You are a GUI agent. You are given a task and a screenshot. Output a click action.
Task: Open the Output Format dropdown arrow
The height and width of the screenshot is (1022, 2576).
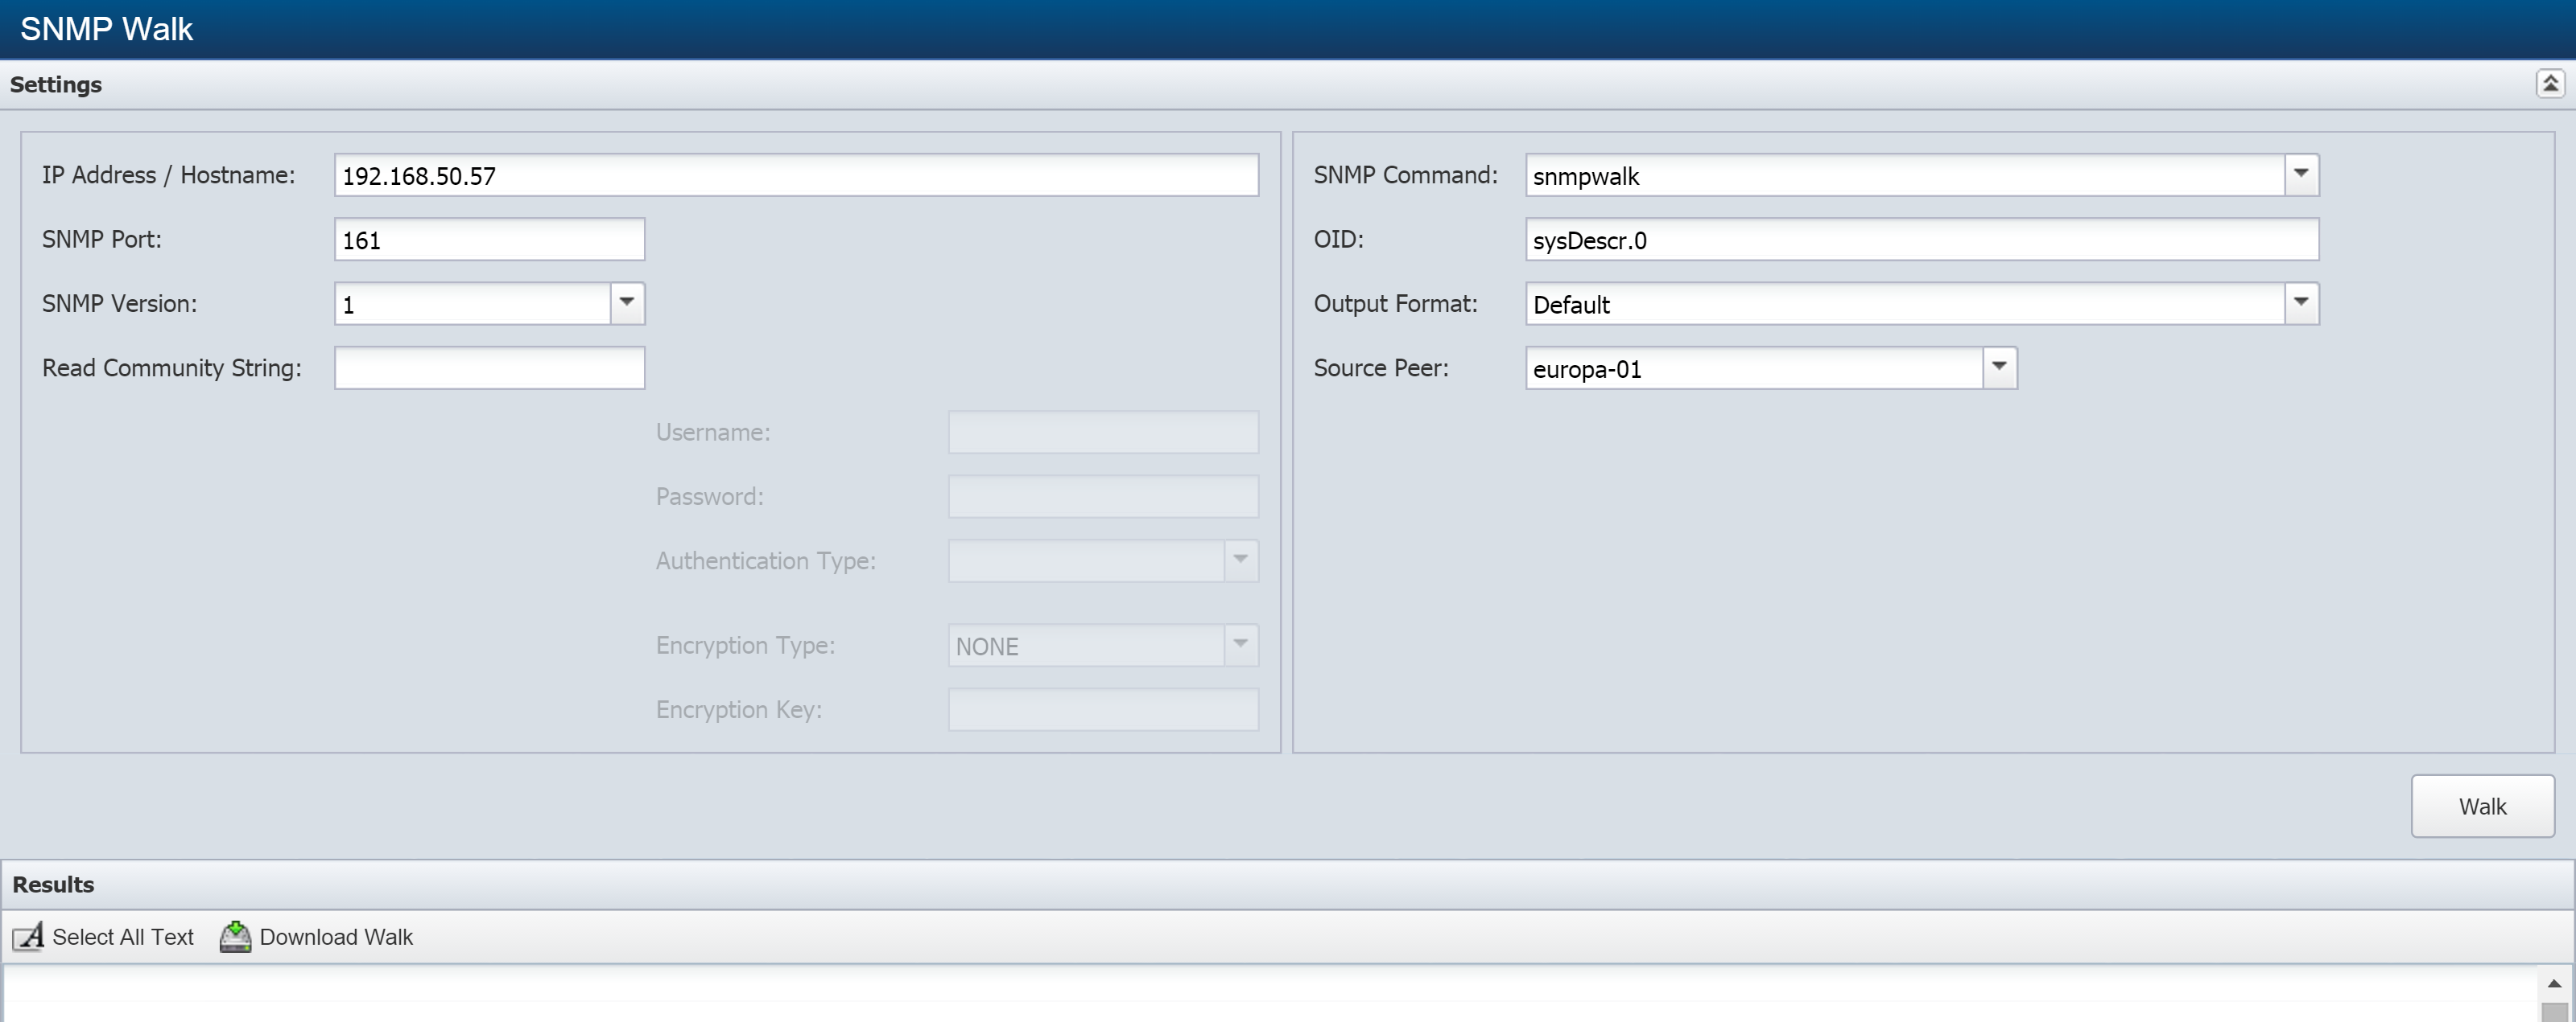click(x=2301, y=302)
